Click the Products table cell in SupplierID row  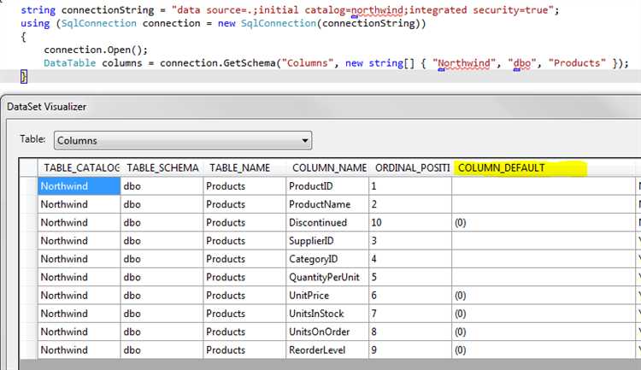244,241
